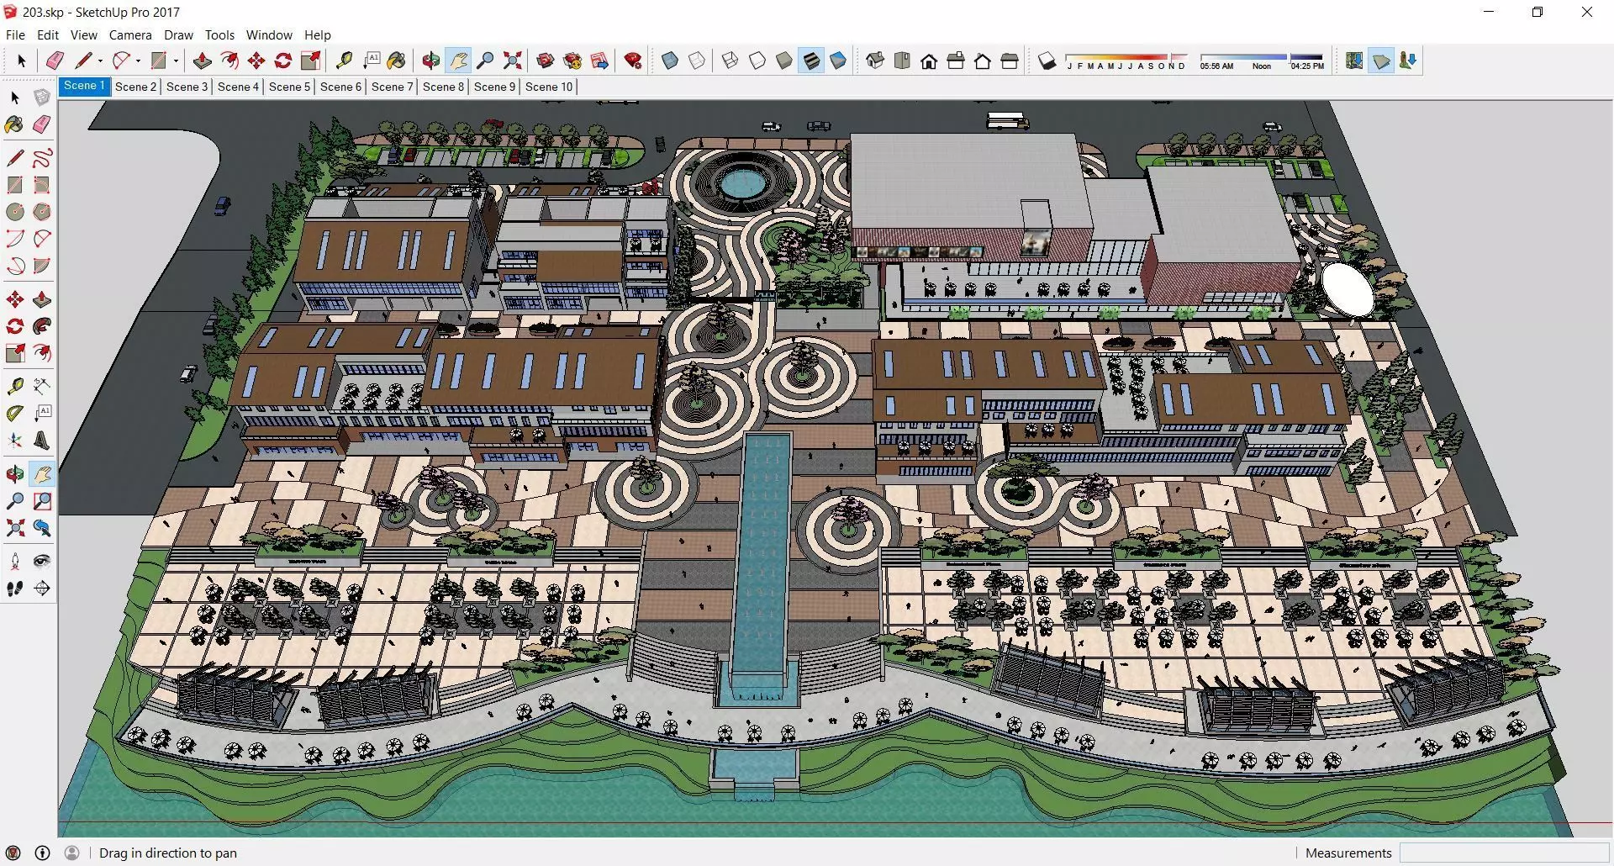
Task: Click the sign-in person icon in status bar
Action: pyautogui.click(x=72, y=853)
